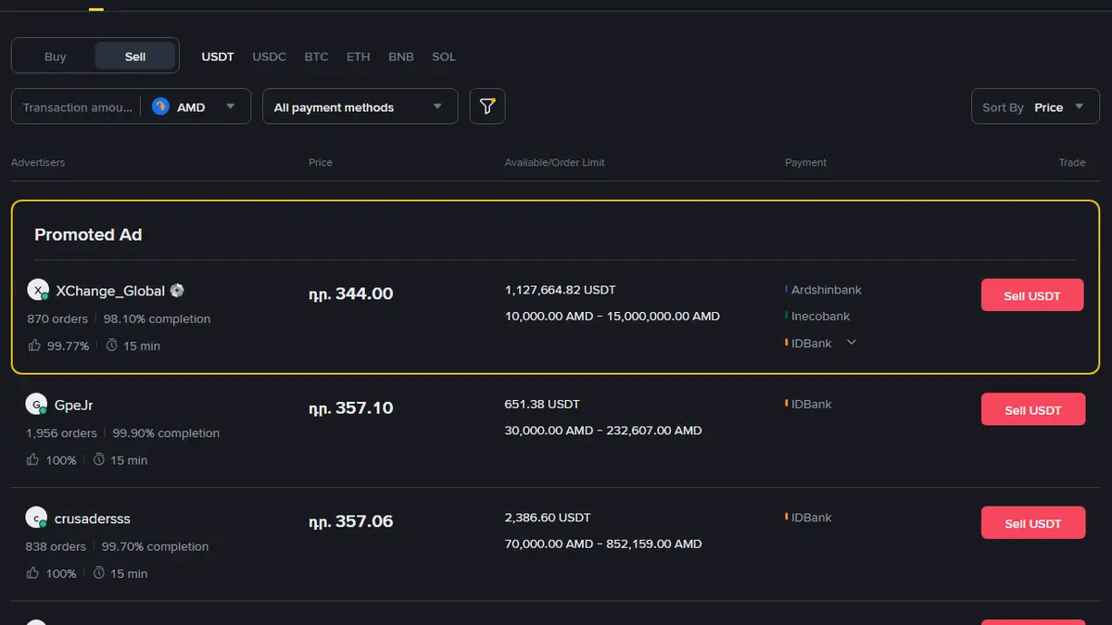Click the Available/Order Limit column header
This screenshot has height=625, width=1112.
point(554,162)
